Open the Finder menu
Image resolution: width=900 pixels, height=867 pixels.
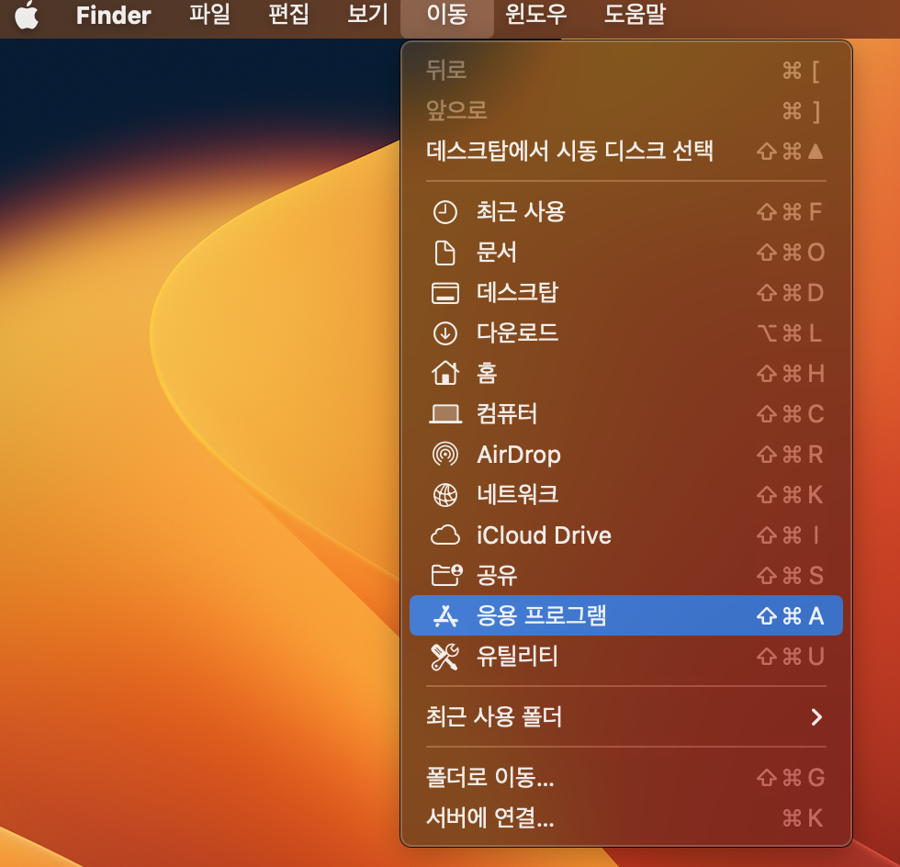tap(113, 17)
